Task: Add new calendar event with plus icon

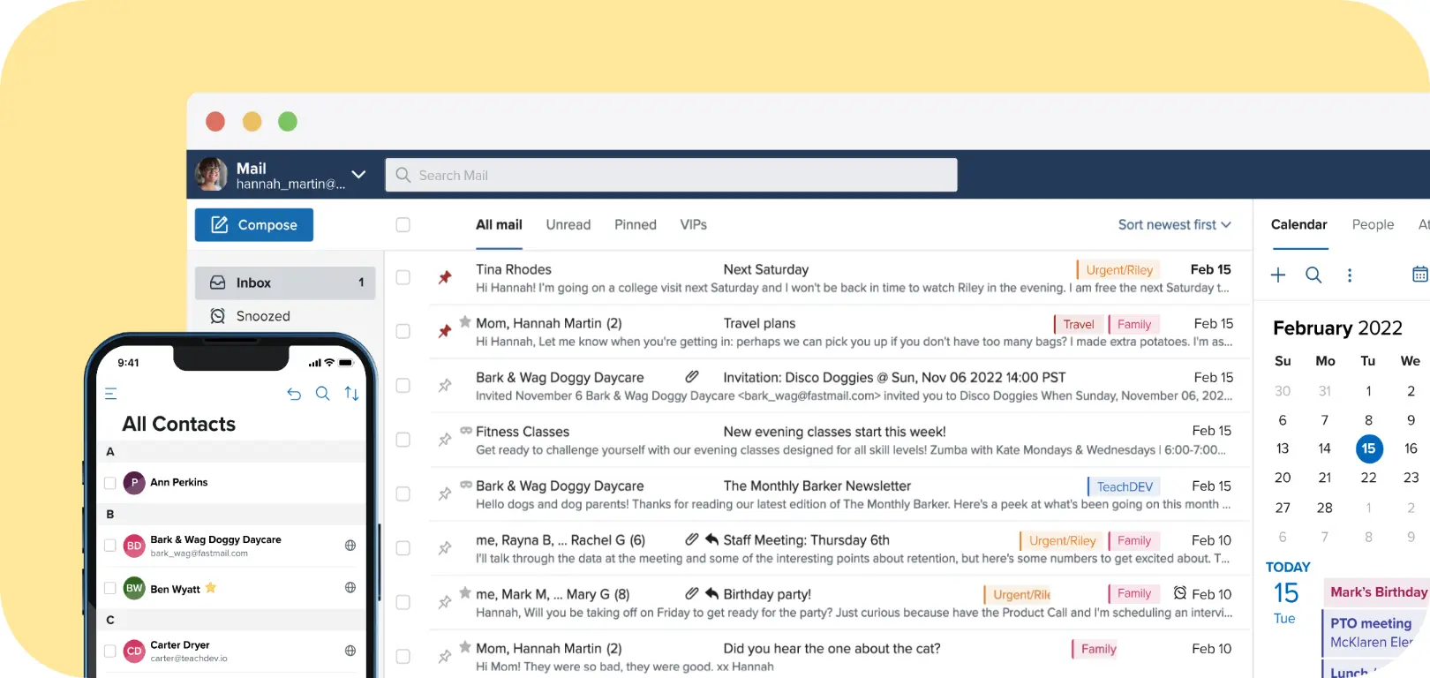Action: [x=1278, y=275]
